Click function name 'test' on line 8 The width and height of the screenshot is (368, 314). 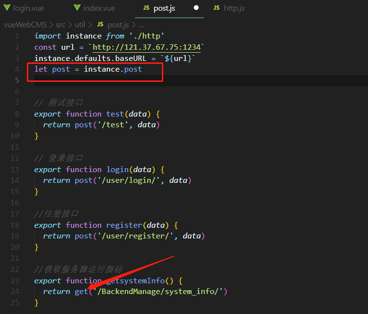(115, 114)
